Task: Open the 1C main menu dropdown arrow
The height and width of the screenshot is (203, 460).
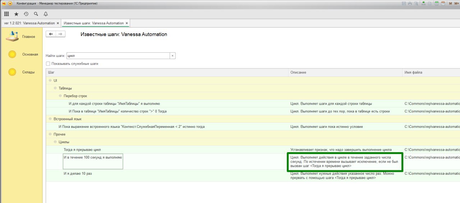Action: coord(10,3)
